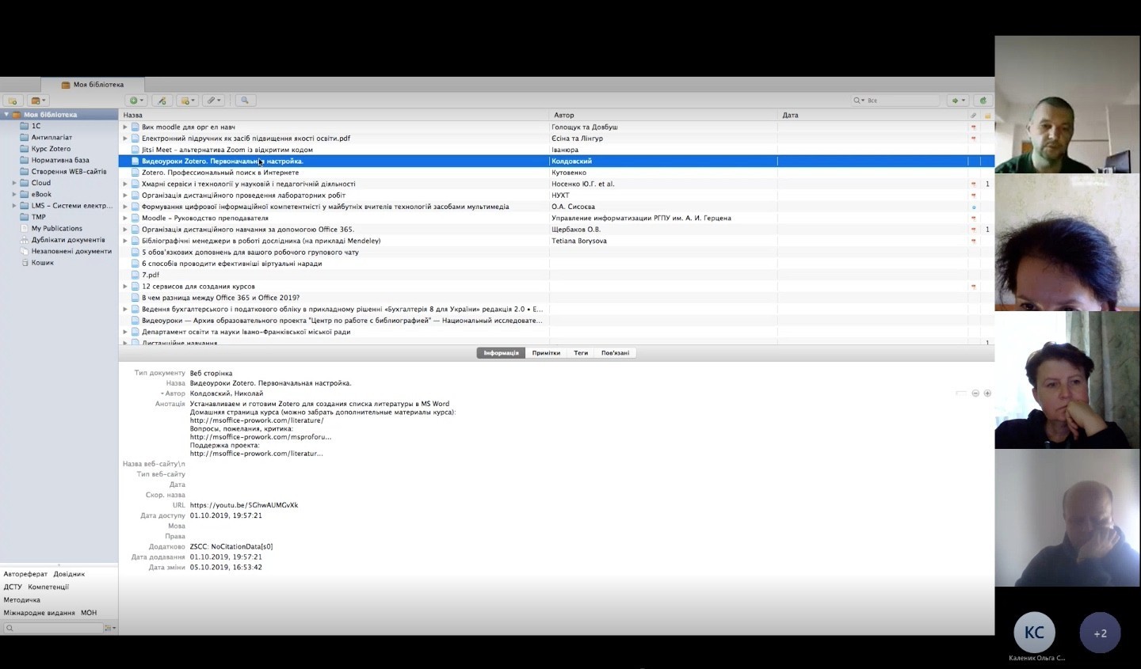This screenshot has height=669, width=1141.
Task: Sort by the Назва column header
Action: (x=334, y=116)
